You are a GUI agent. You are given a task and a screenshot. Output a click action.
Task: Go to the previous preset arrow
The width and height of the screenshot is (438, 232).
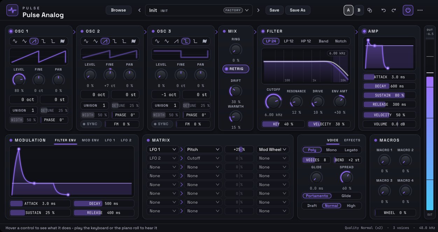click(x=139, y=10)
